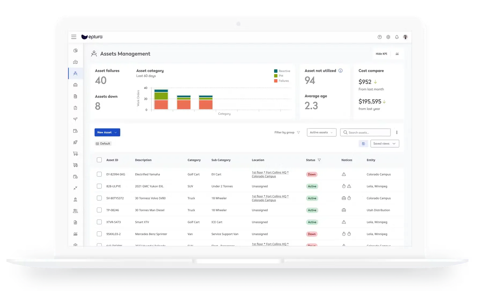Sort by Entity column header
Image resolution: width=477 pixels, height=291 pixels.
(371, 160)
